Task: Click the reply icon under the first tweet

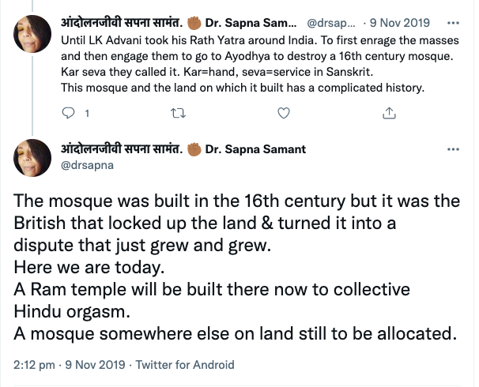Action: point(67,113)
